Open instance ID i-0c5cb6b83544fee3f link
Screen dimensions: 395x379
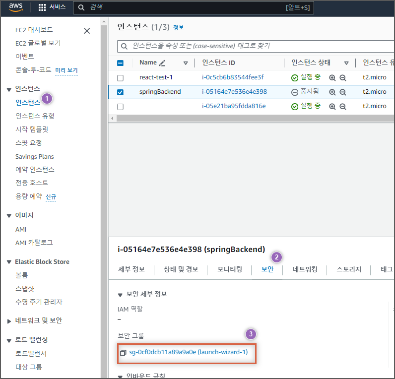pos(233,77)
